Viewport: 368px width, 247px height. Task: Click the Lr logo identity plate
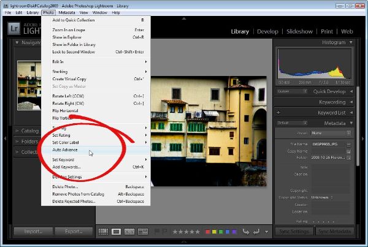(x=14, y=28)
